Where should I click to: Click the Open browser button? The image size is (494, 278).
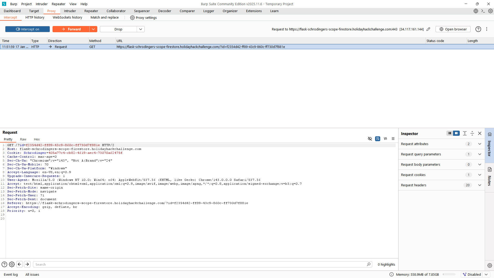coord(453,29)
